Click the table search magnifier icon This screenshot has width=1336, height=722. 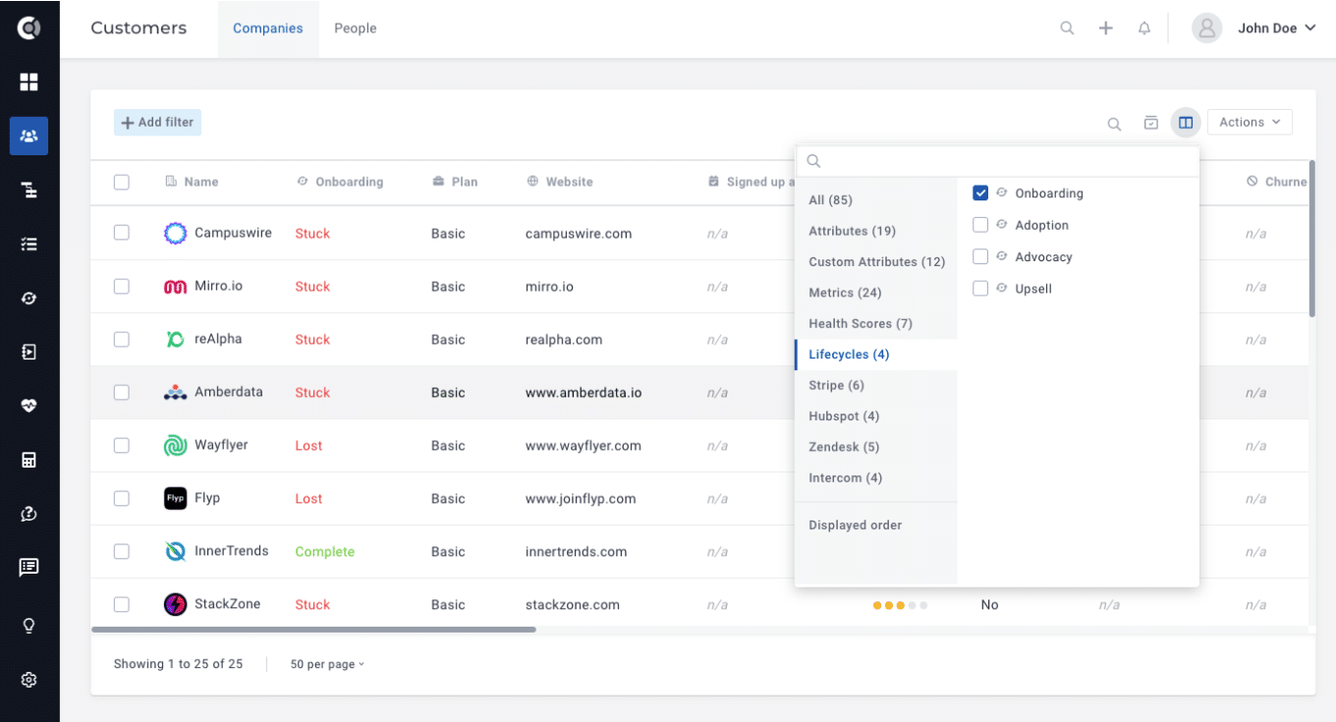point(1114,124)
